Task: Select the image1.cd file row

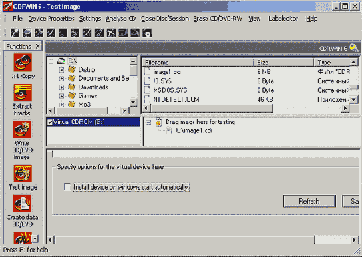Action: pyautogui.click(x=246, y=71)
